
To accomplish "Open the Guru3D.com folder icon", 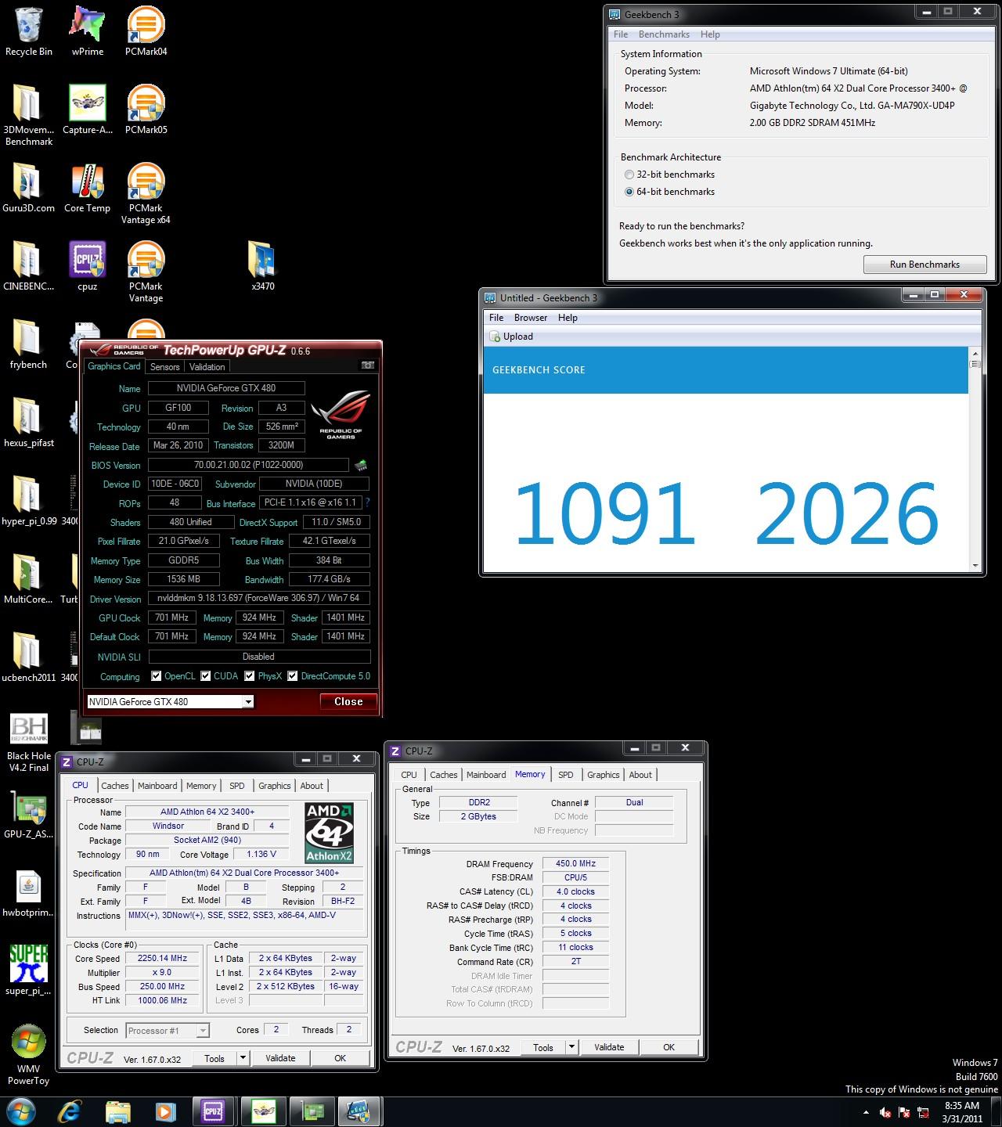I will (28, 188).
